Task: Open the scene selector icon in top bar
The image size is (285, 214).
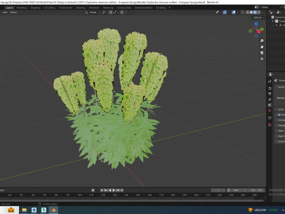Action: (256, 7)
